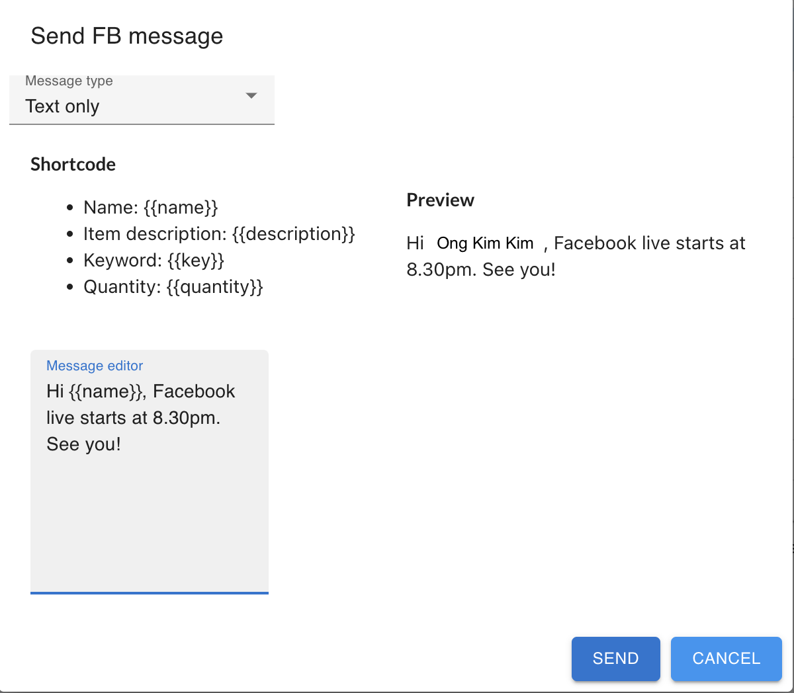Select the {{key}} keyword shortcode
The width and height of the screenshot is (794, 693).
click(x=154, y=260)
